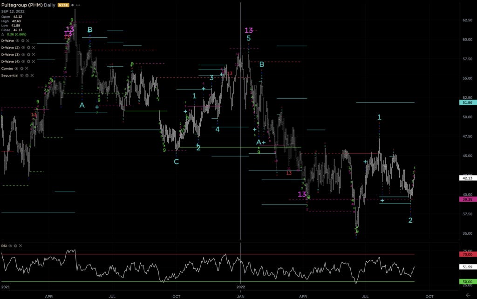Click the Close 42.13 readout
Viewport: 477px width, 299px height.
[12, 30]
